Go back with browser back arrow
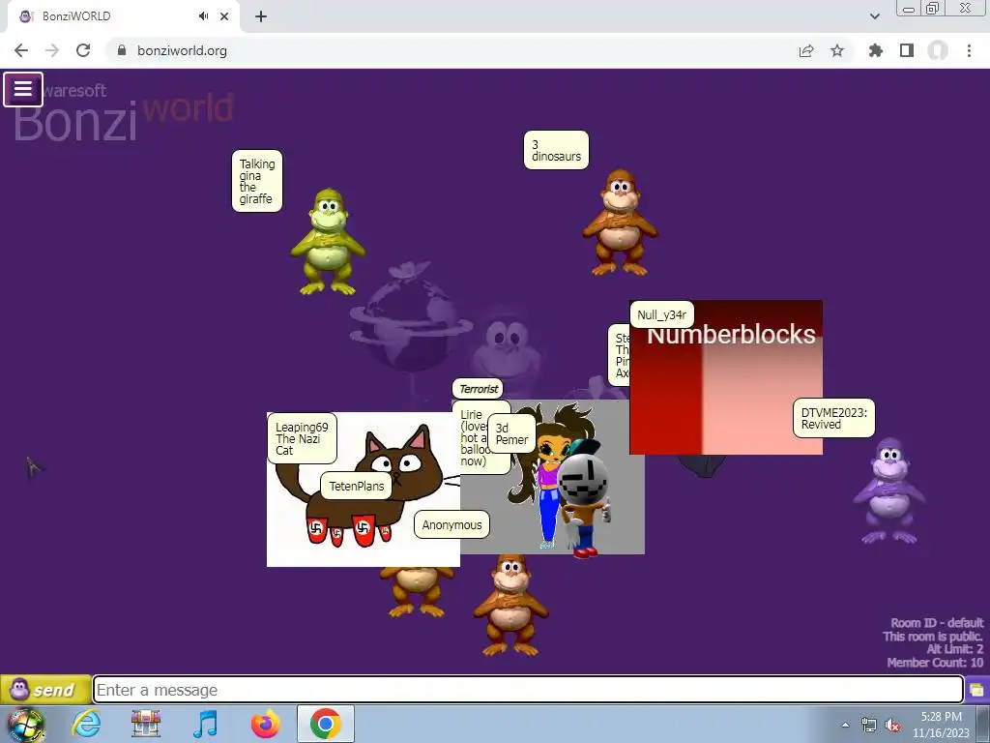The image size is (990, 743). tap(21, 50)
